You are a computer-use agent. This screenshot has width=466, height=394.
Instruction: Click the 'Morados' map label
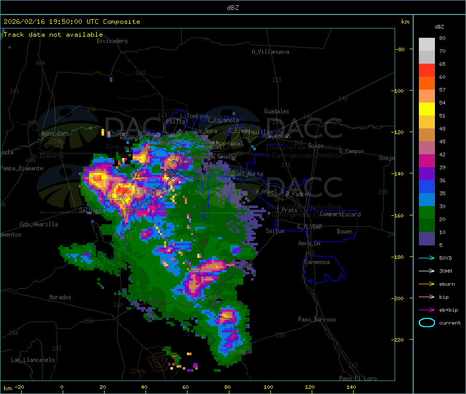pos(60,297)
